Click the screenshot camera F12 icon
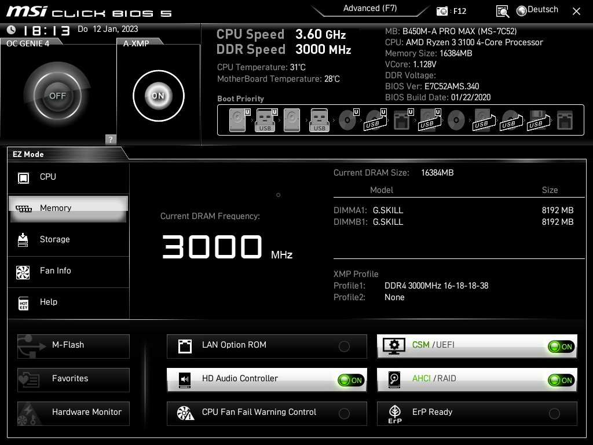 click(x=442, y=11)
